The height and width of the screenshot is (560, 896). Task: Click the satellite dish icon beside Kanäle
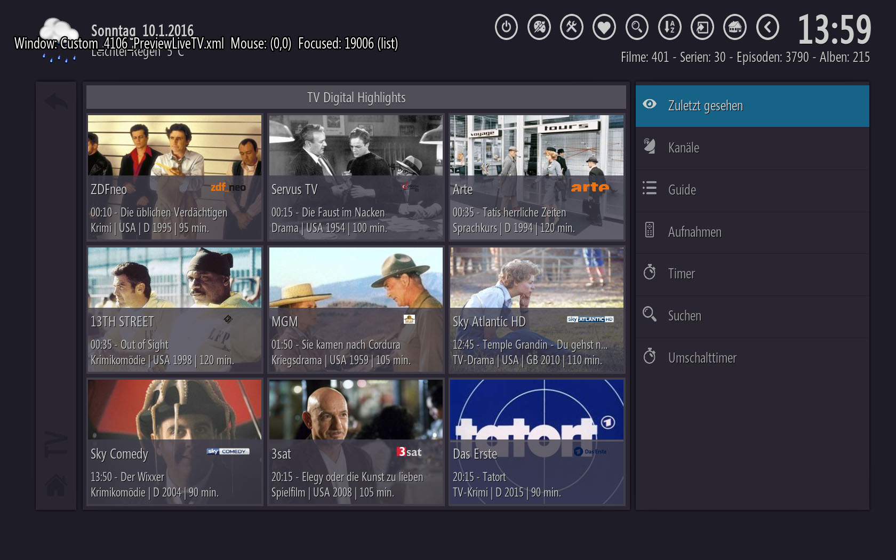[650, 146]
